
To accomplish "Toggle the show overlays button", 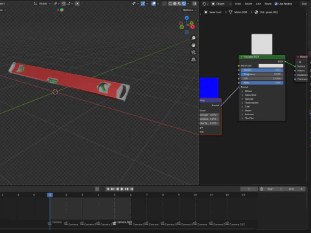I will click(x=154, y=3).
